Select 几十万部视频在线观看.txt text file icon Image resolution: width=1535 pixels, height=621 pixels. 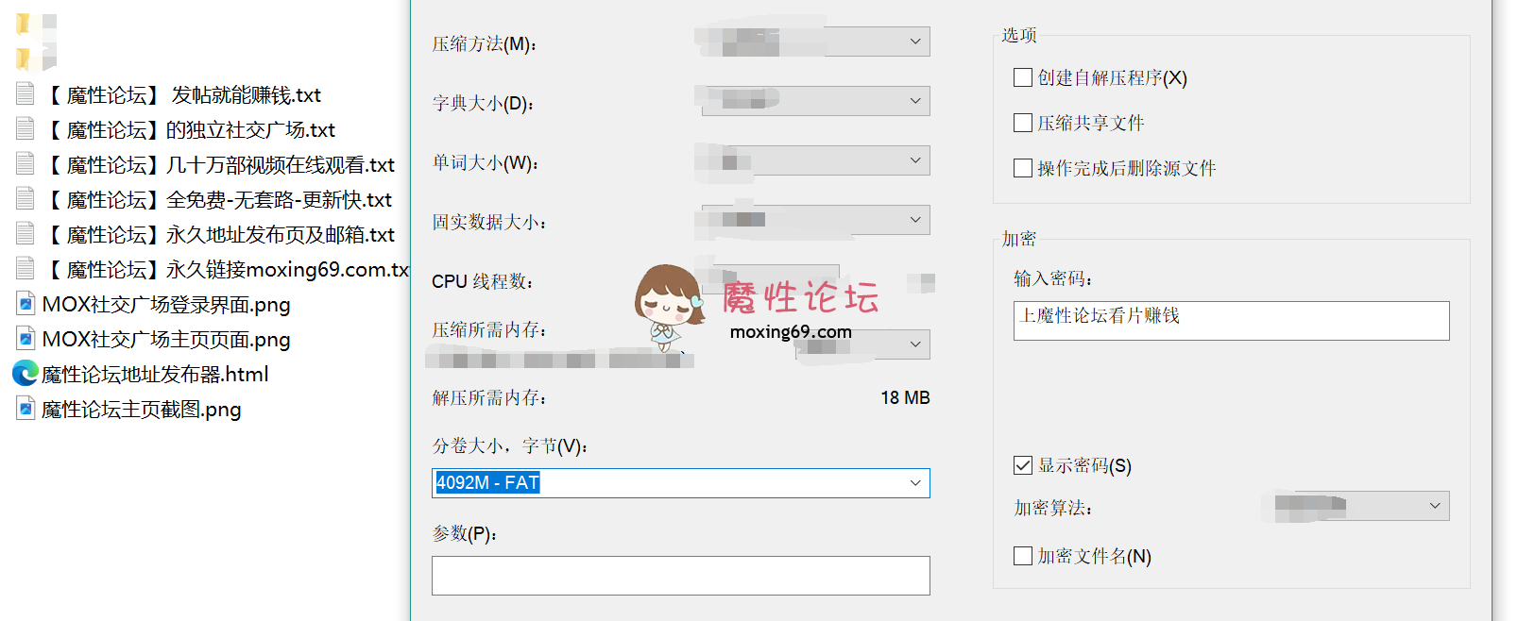[26, 163]
